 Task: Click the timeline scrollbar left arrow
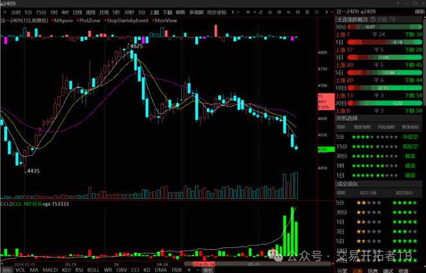pos(2,263)
